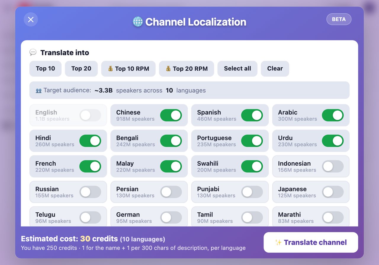Switch on Punjabi translation
The width and height of the screenshot is (379, 265).
252,192
